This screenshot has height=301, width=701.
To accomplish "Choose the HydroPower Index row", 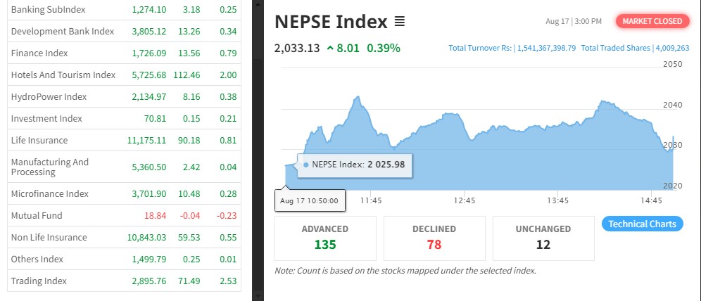I will pyautogui.click(x=49, y=96).
